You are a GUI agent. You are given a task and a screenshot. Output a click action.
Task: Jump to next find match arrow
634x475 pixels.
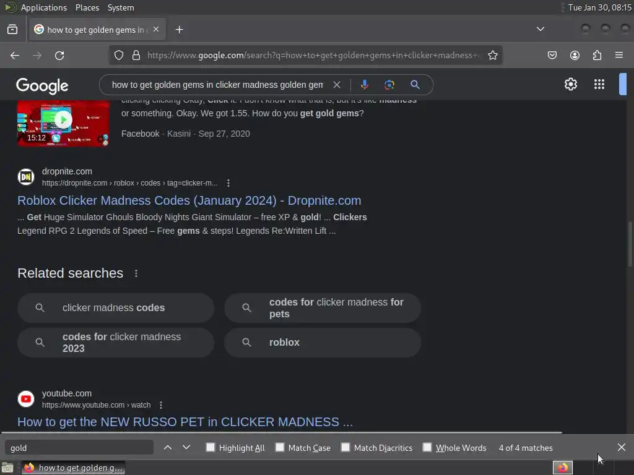tap(186, 448)
